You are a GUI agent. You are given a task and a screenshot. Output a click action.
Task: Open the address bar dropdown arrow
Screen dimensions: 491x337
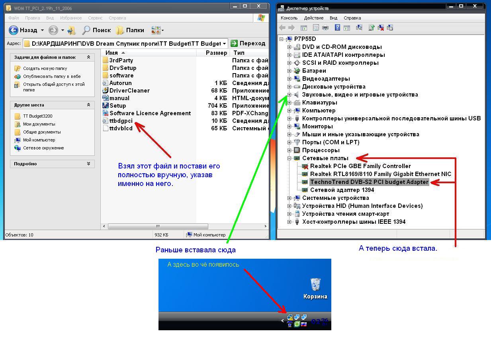[x=225, y=43]
